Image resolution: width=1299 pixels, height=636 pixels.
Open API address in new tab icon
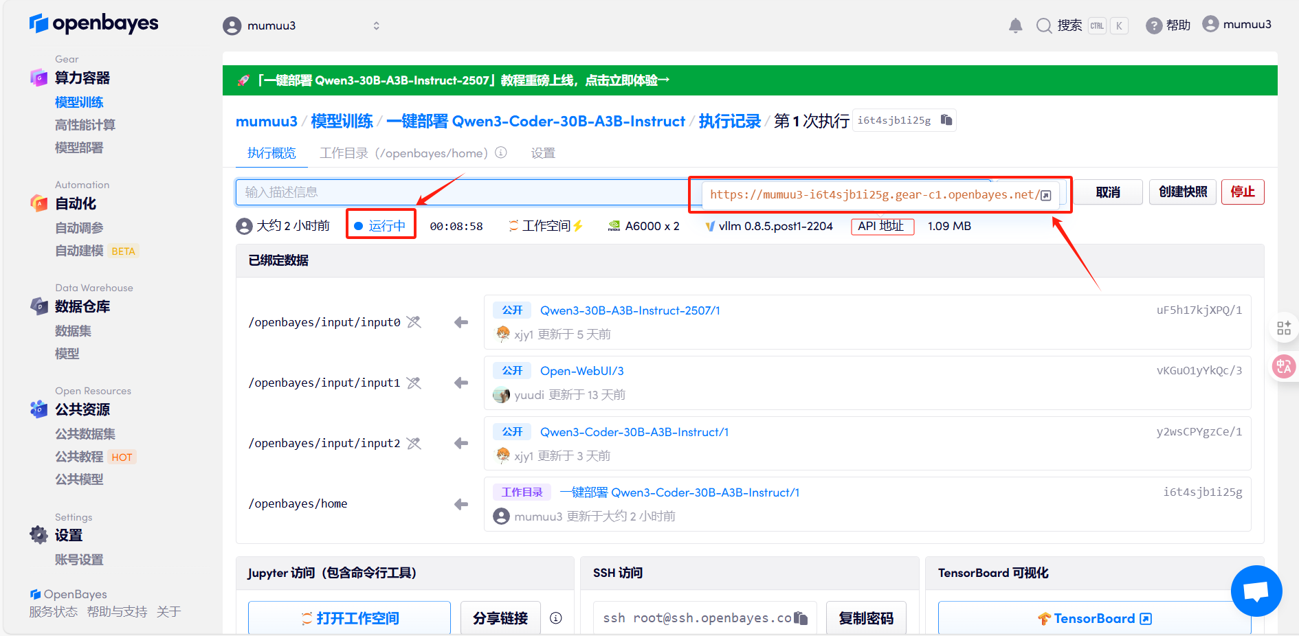[x=1045, y=194]
